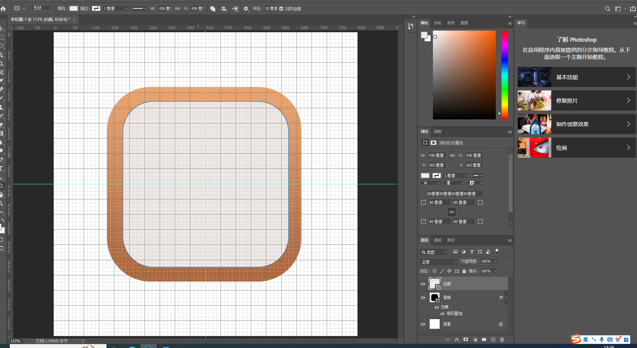Click the fill color swatch after 填充
637x348 pixels.
74,8
